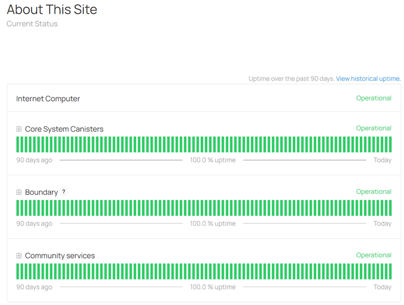Click the first uptime bar of Community services
This screenshot has height=305, width=404.
pyautogui.click(x=18, y=271)
